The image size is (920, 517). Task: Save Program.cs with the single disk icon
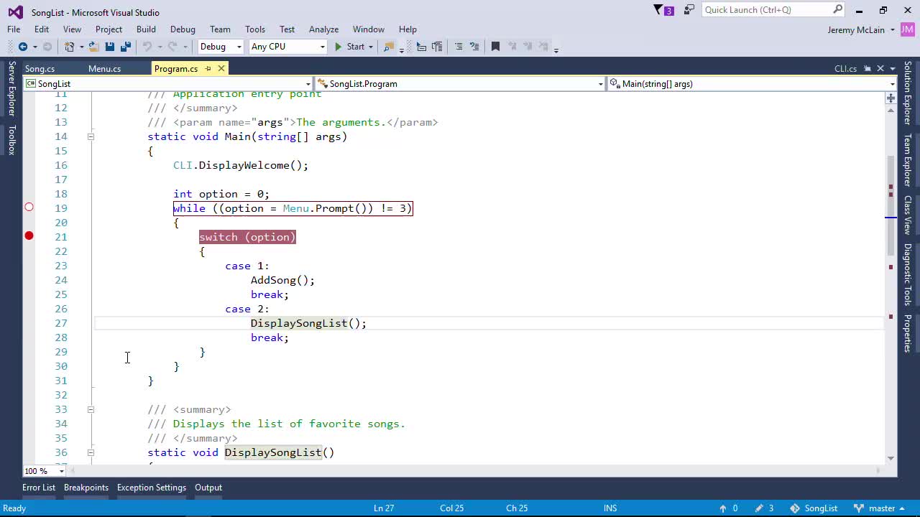point(109,47)
